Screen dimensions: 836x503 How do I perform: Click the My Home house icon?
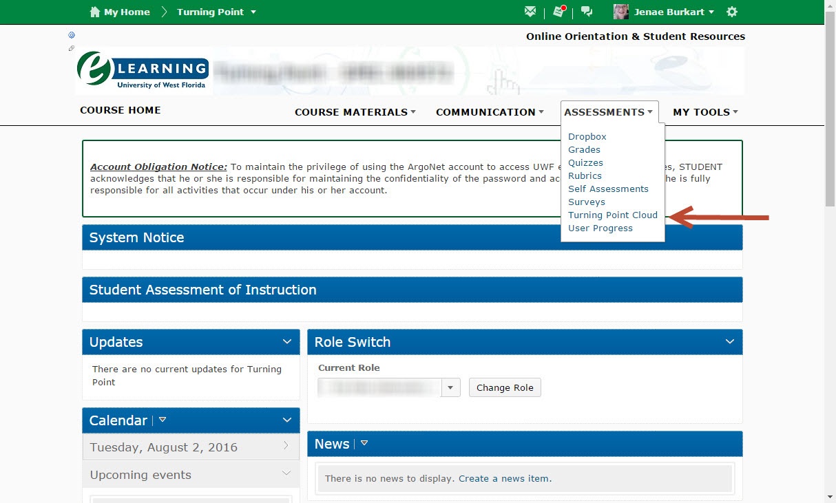[x=95, y=12]
